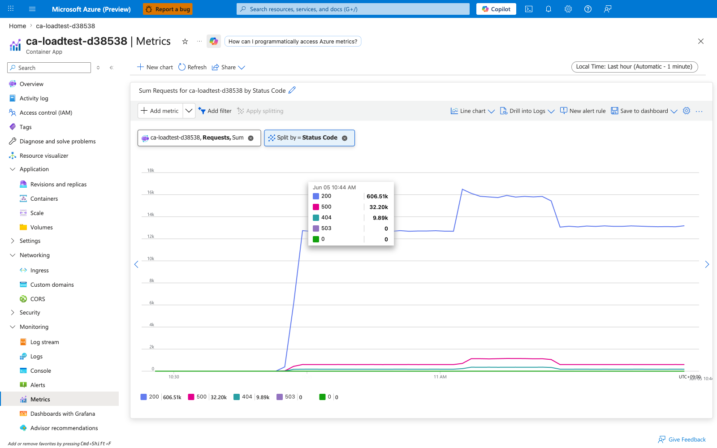Go to previous time range arrow
Screen dimensions: 717x448
(136, 264)
